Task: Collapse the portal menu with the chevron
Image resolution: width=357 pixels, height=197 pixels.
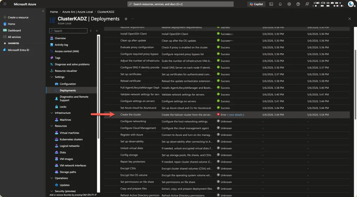Action: point(43,11)
